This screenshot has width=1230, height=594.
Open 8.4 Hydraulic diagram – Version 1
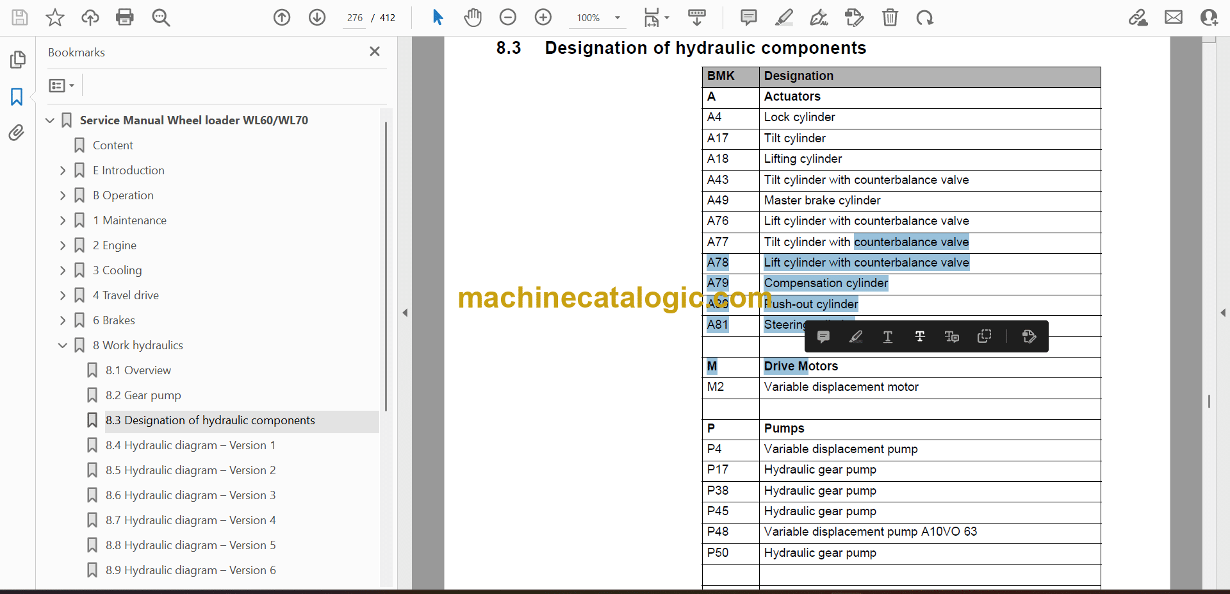click(190, 445)
